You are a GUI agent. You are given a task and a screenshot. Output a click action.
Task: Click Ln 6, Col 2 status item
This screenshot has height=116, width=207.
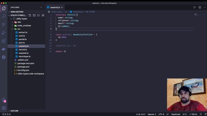(x=141, y=114)
